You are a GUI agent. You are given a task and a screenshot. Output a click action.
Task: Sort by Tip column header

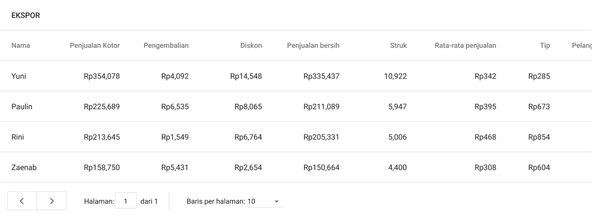(x=545, y=46)
